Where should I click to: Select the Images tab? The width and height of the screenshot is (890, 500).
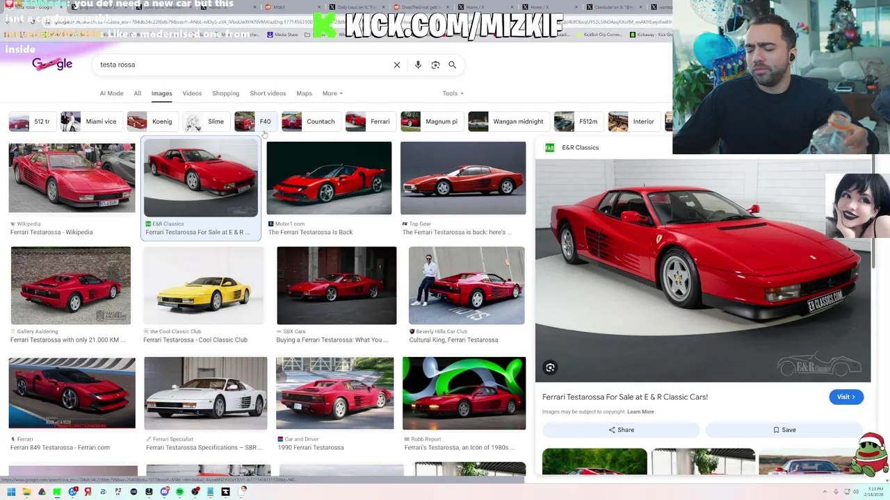pos(161,93)
